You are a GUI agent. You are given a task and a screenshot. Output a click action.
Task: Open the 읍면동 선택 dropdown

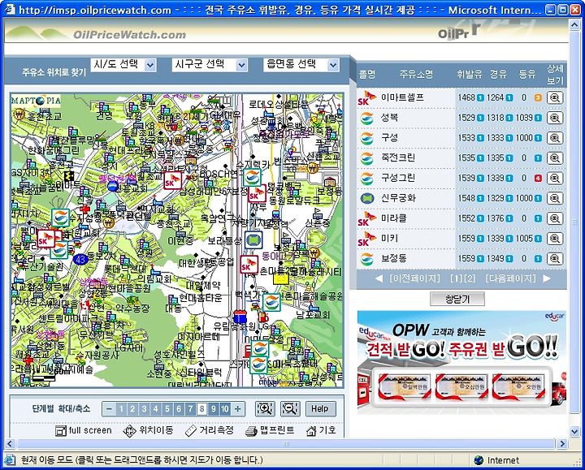[x=301, y=64]
